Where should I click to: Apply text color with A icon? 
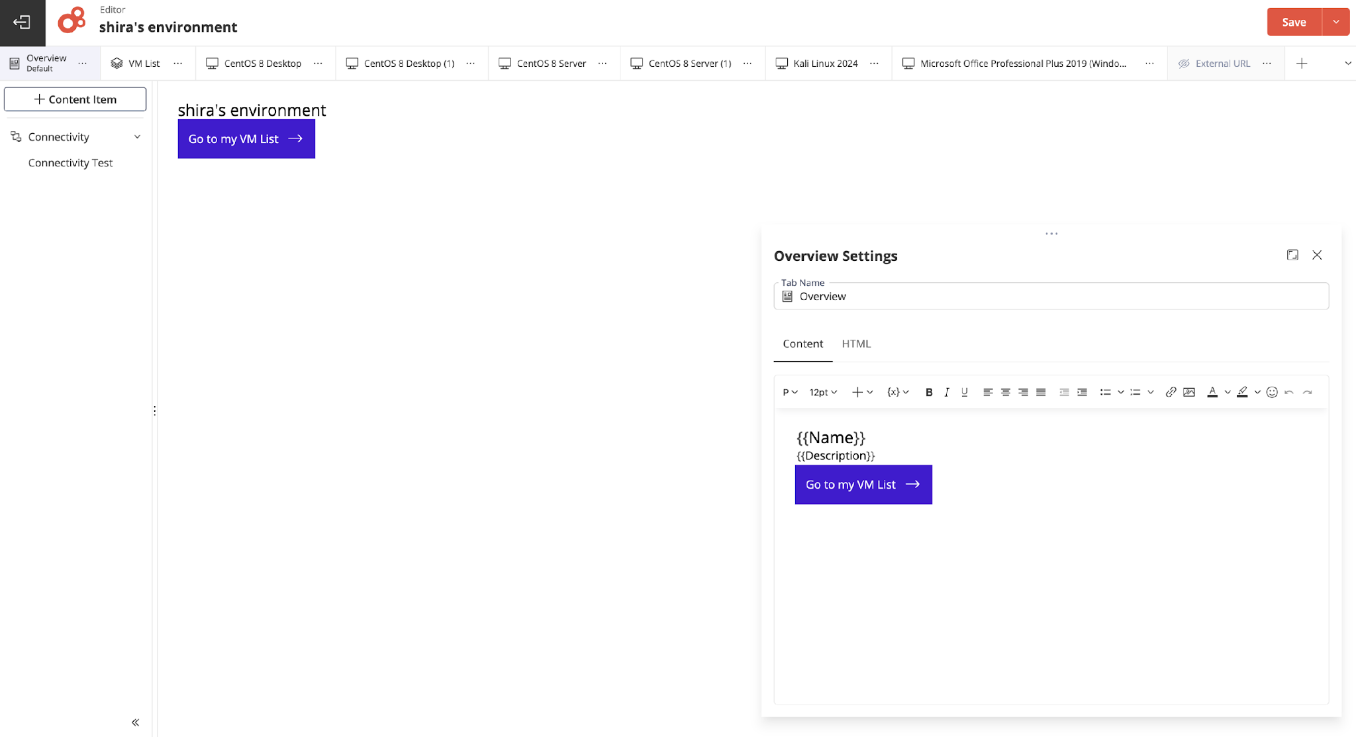pos(1212,392)
